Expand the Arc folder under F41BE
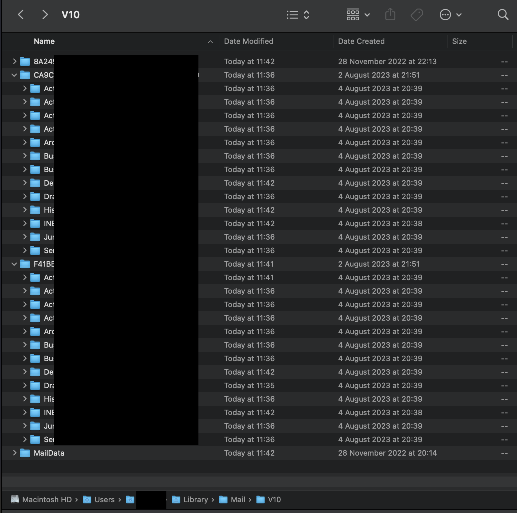Viewport: 517px width, 513px height. click(25, 331)
